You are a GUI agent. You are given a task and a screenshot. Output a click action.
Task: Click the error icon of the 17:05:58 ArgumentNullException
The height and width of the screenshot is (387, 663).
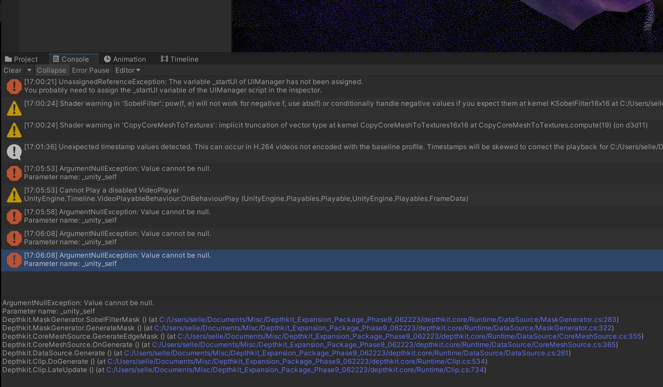(x=14, y=217)
